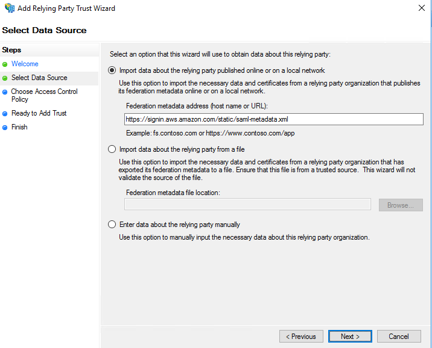The image size is (432, 348).
Task: Go back with the Previous button
Action: coord(300,337)
